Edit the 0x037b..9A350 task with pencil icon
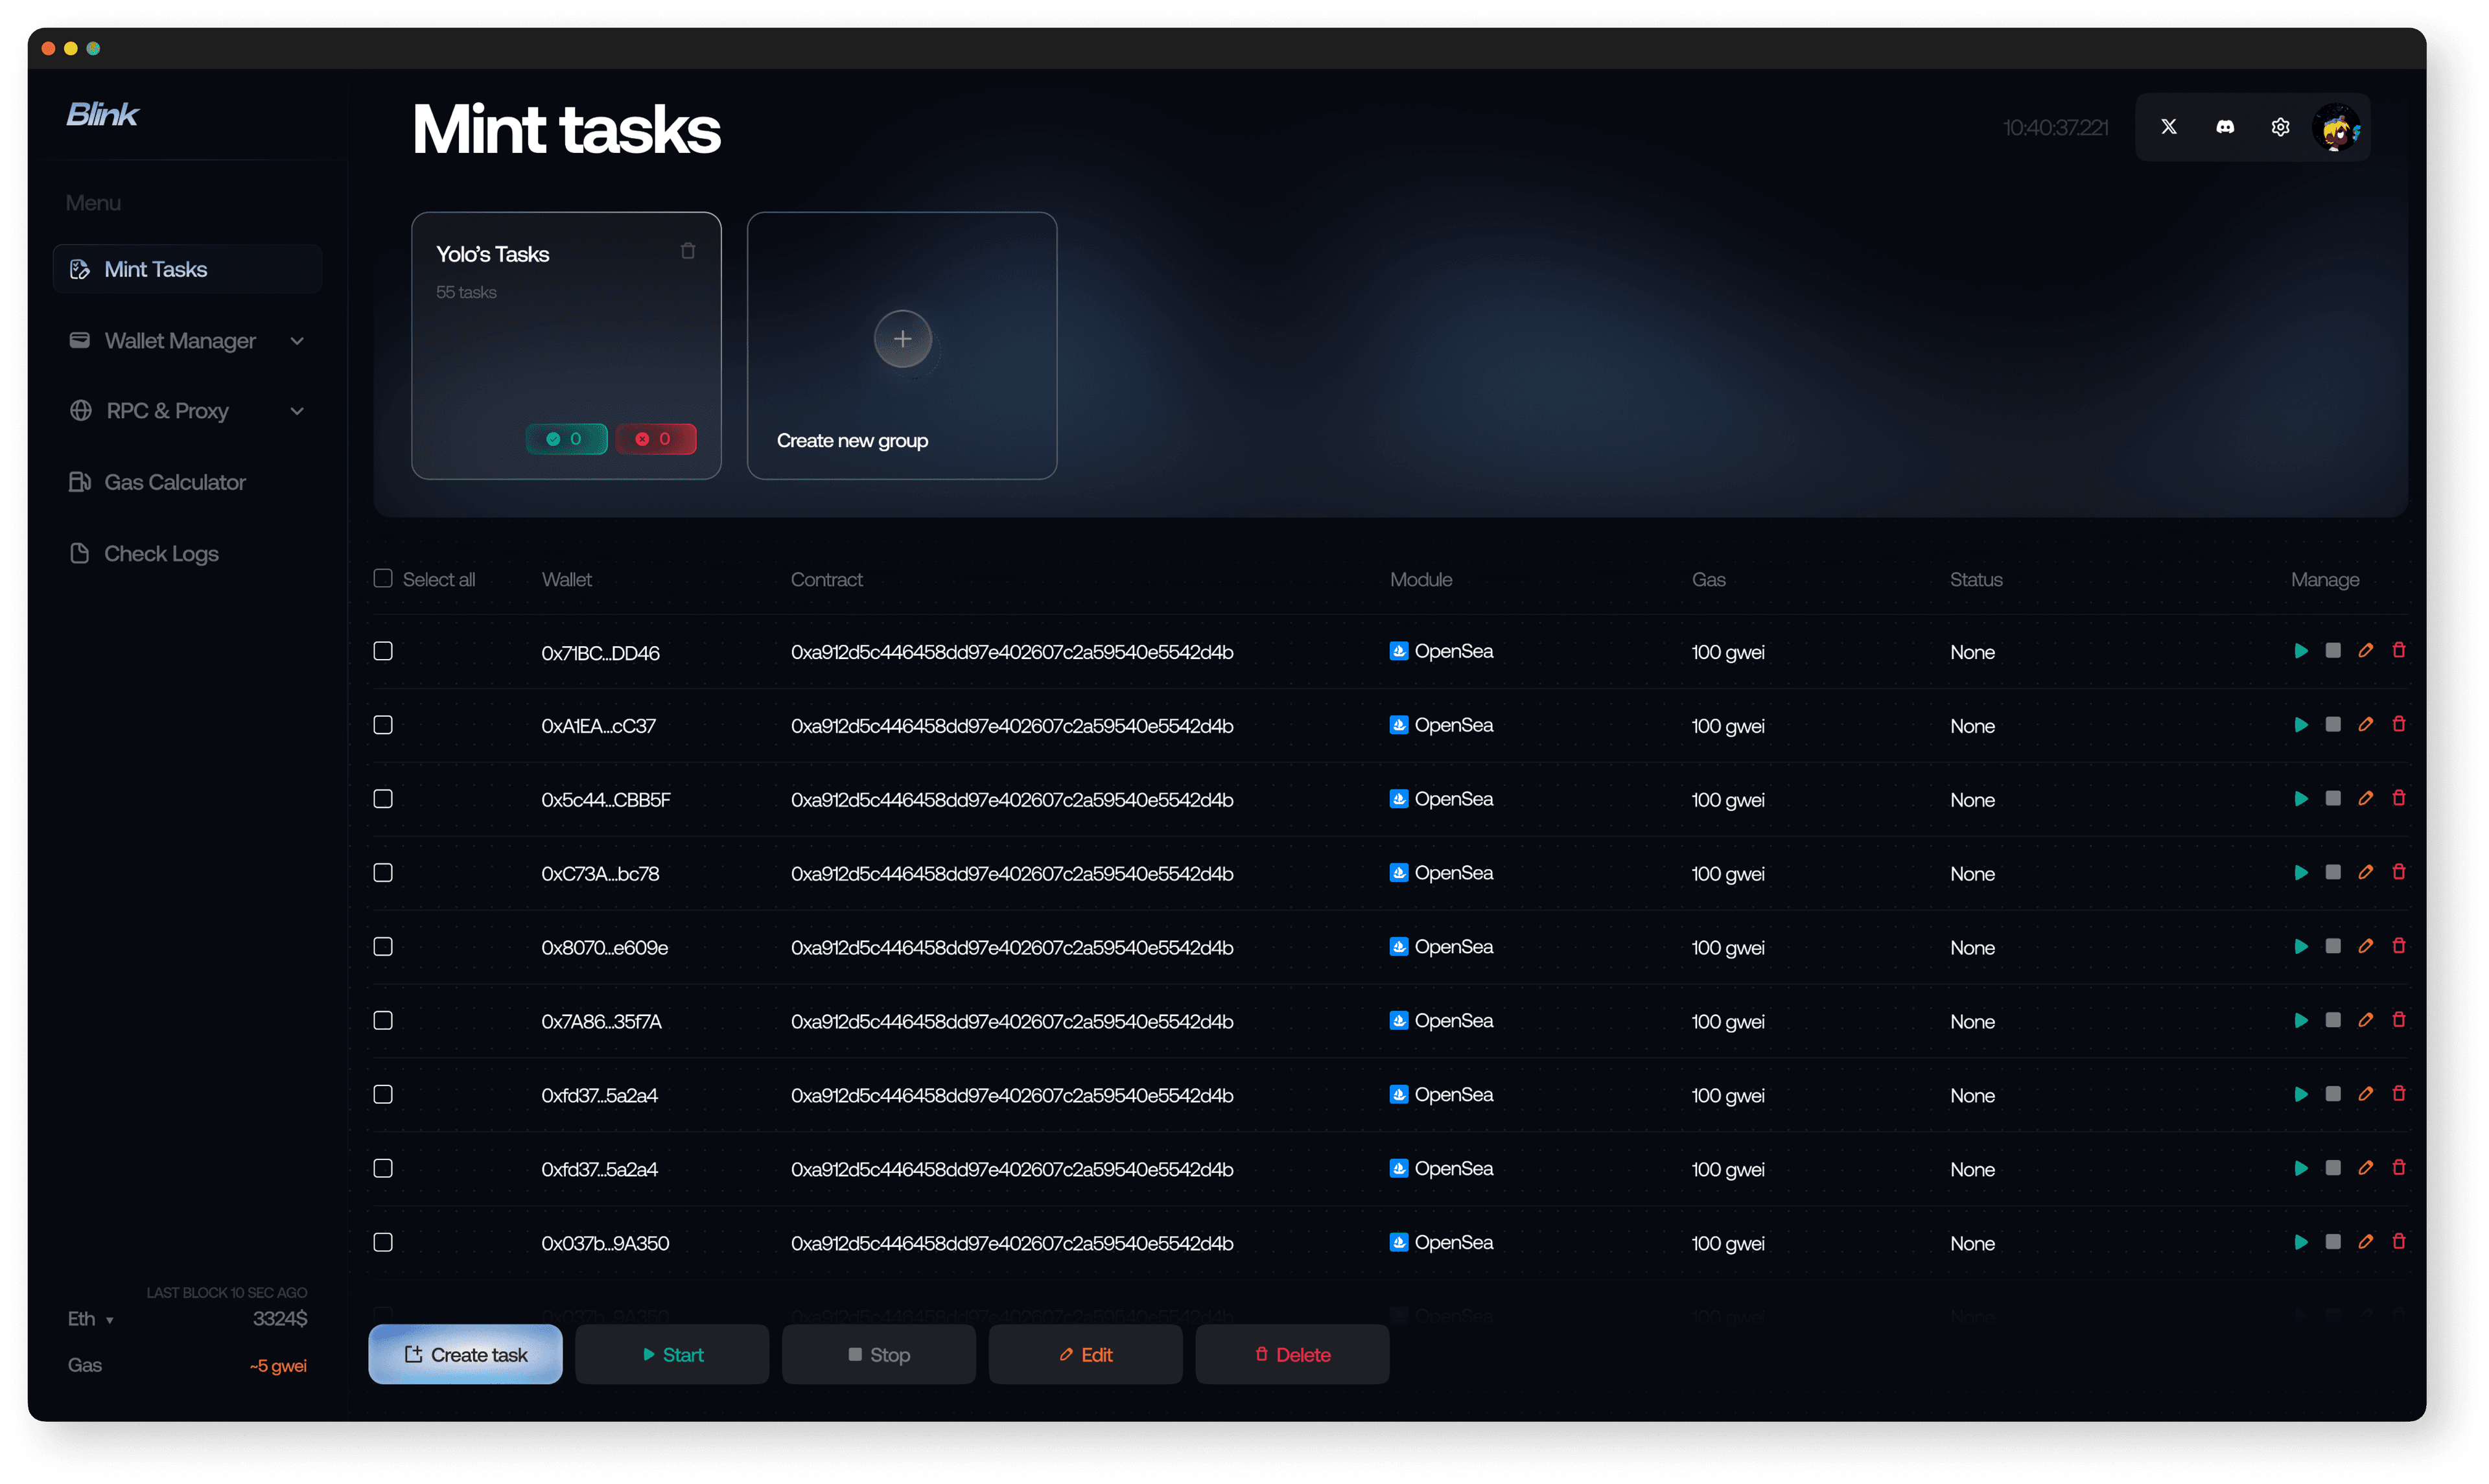Viewport: 2489px width, 1484px height. [2365, 1242]
